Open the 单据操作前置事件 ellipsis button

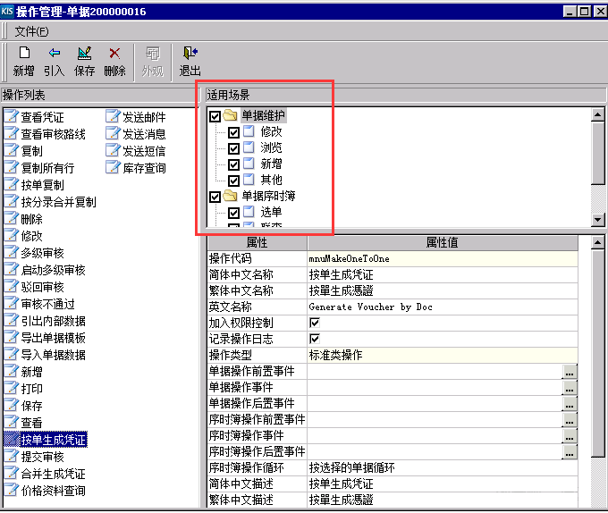(570, 372)
